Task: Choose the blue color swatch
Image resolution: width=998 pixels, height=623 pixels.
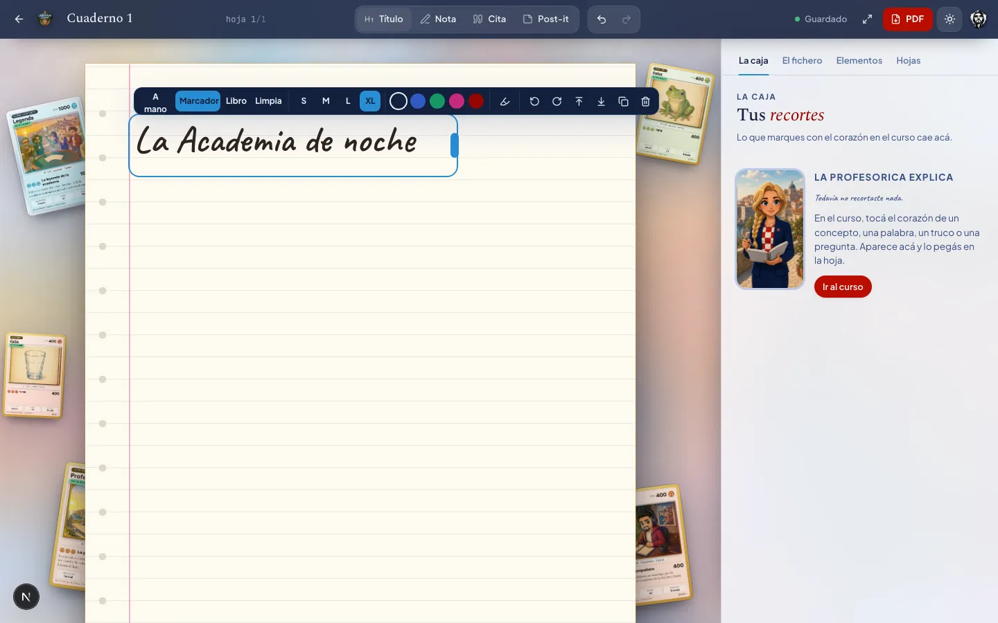Action: [418, 102]
